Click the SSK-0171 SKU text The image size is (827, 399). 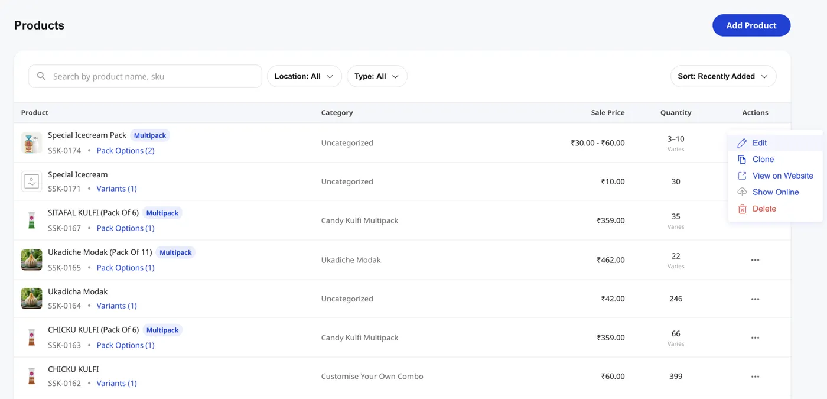point(64,189)
